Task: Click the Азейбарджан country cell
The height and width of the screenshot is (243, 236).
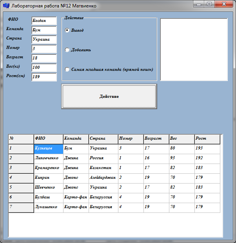Action: click(103, 178)
